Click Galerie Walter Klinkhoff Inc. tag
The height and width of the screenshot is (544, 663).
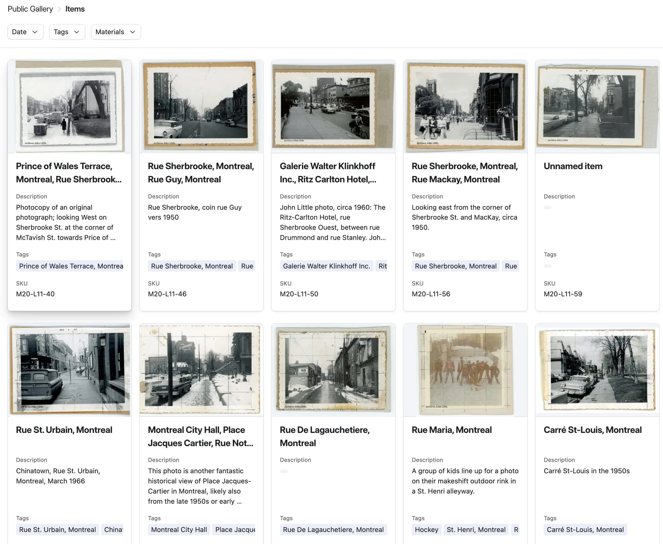[326, 266]
